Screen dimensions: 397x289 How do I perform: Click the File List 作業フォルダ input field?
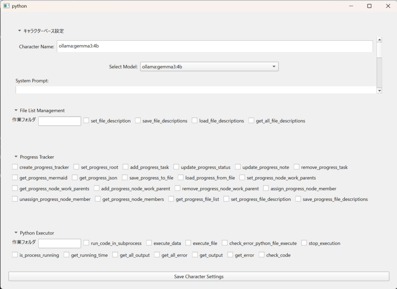point(60,121)
